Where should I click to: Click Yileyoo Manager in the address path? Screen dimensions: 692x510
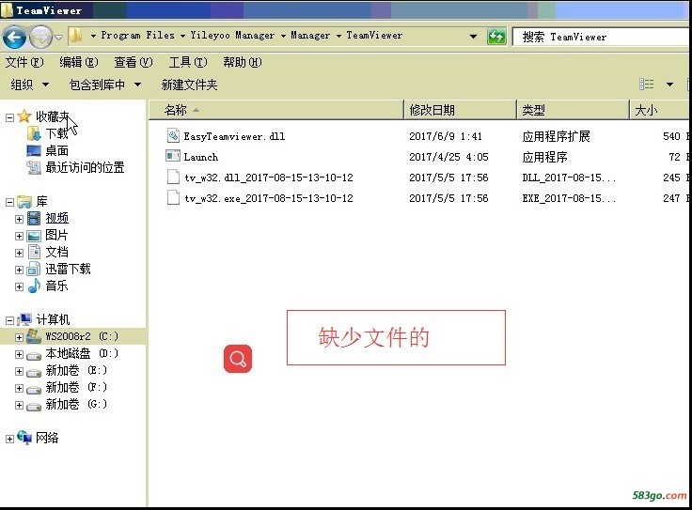click(x=232, y=36)
